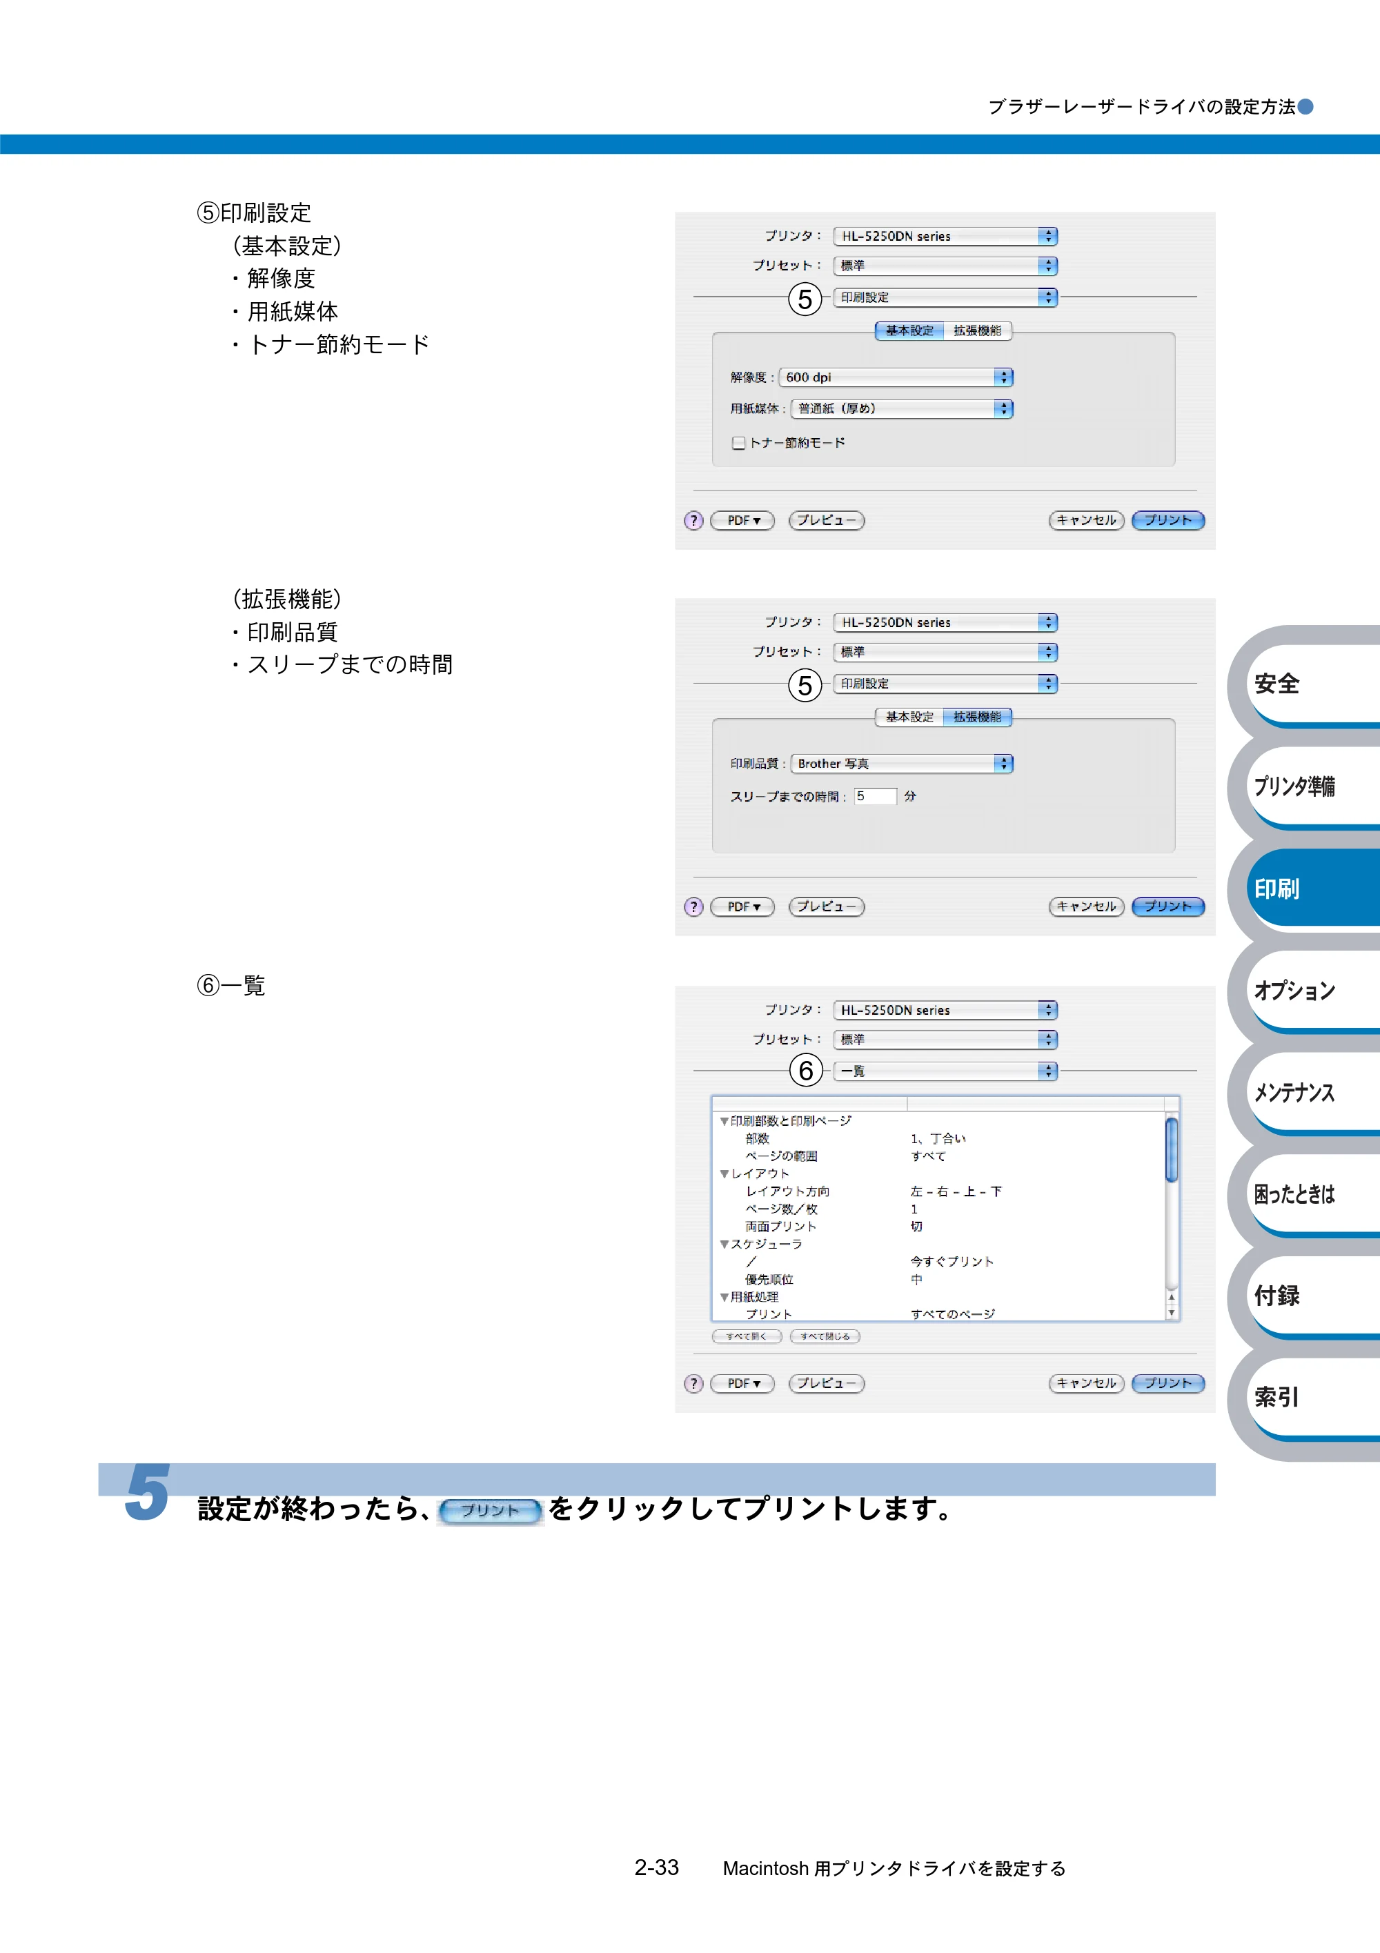Open PDF menu button in Brother 写真 dialog
Viewport: 1380px width, 1953px height.
[742, 906]
